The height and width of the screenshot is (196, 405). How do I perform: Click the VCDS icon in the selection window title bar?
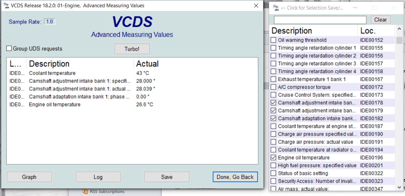tap(277, 8)
